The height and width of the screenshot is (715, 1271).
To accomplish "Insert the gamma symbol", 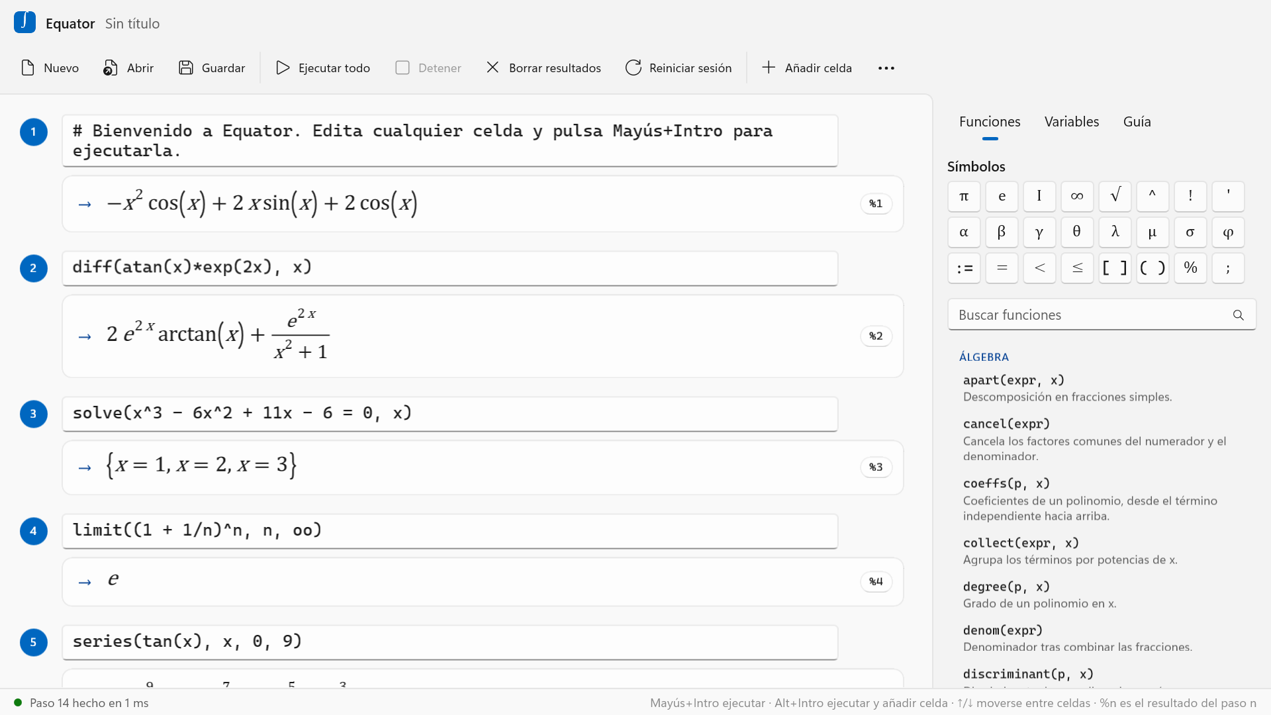I will pos(1039,232).
